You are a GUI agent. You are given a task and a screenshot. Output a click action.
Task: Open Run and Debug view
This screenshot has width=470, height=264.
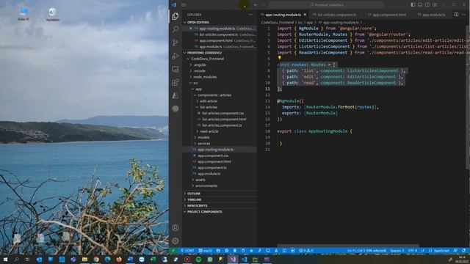(176, 56)
